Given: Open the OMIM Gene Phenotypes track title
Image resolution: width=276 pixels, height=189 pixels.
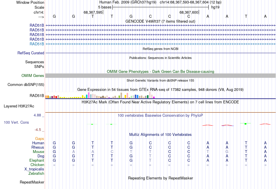Looking at the screenshot, I should (160, 71).
